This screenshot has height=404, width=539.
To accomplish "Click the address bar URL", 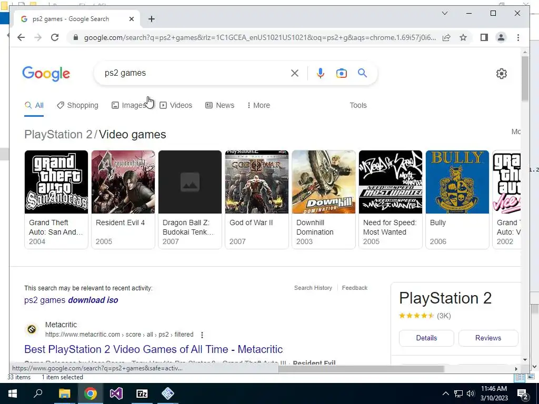I will point(260,37).
